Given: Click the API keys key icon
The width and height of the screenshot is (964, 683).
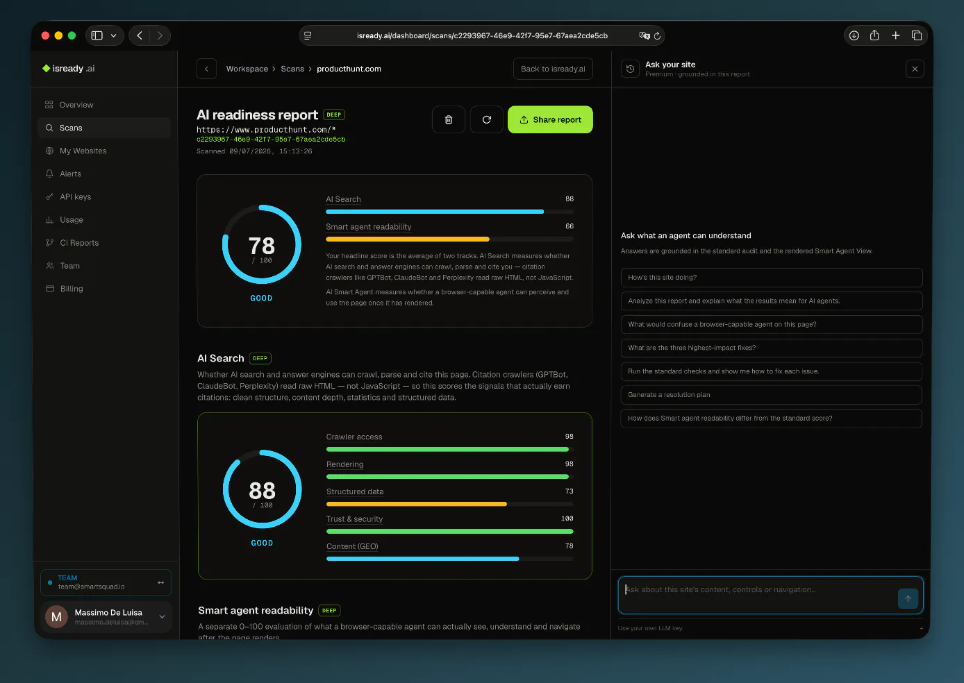Looking at the screenshot, I should point(49,196).
